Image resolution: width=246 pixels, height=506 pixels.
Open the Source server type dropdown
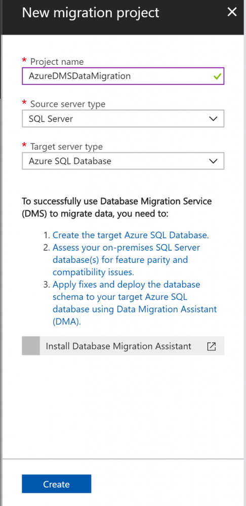coord(123,119)
